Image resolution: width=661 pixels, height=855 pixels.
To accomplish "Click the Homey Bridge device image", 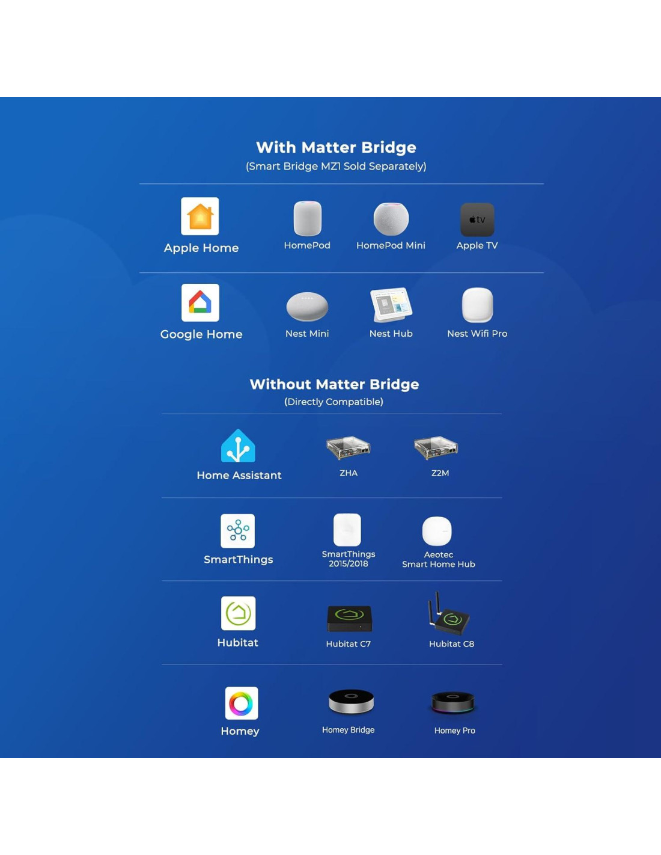I will tap(351, 701).
